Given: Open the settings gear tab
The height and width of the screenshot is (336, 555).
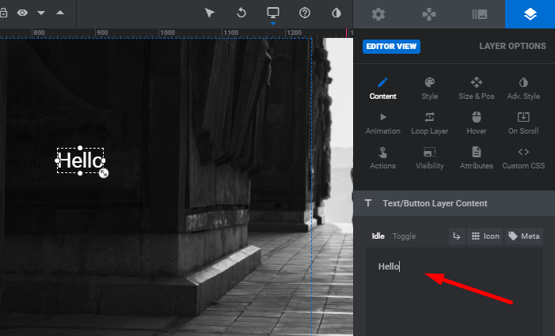Looking at the screenshot, I should [378, 14].
